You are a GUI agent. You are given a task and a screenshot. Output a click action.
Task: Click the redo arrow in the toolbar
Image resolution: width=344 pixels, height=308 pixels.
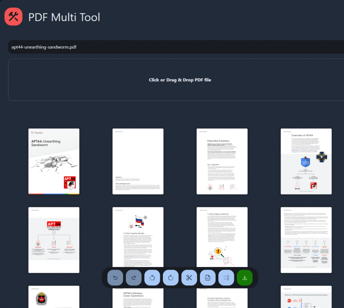(x=134, y=278)
